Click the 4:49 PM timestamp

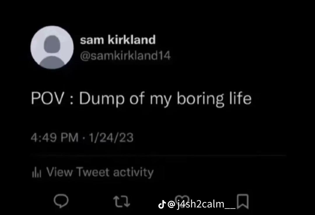coord(55,138)
